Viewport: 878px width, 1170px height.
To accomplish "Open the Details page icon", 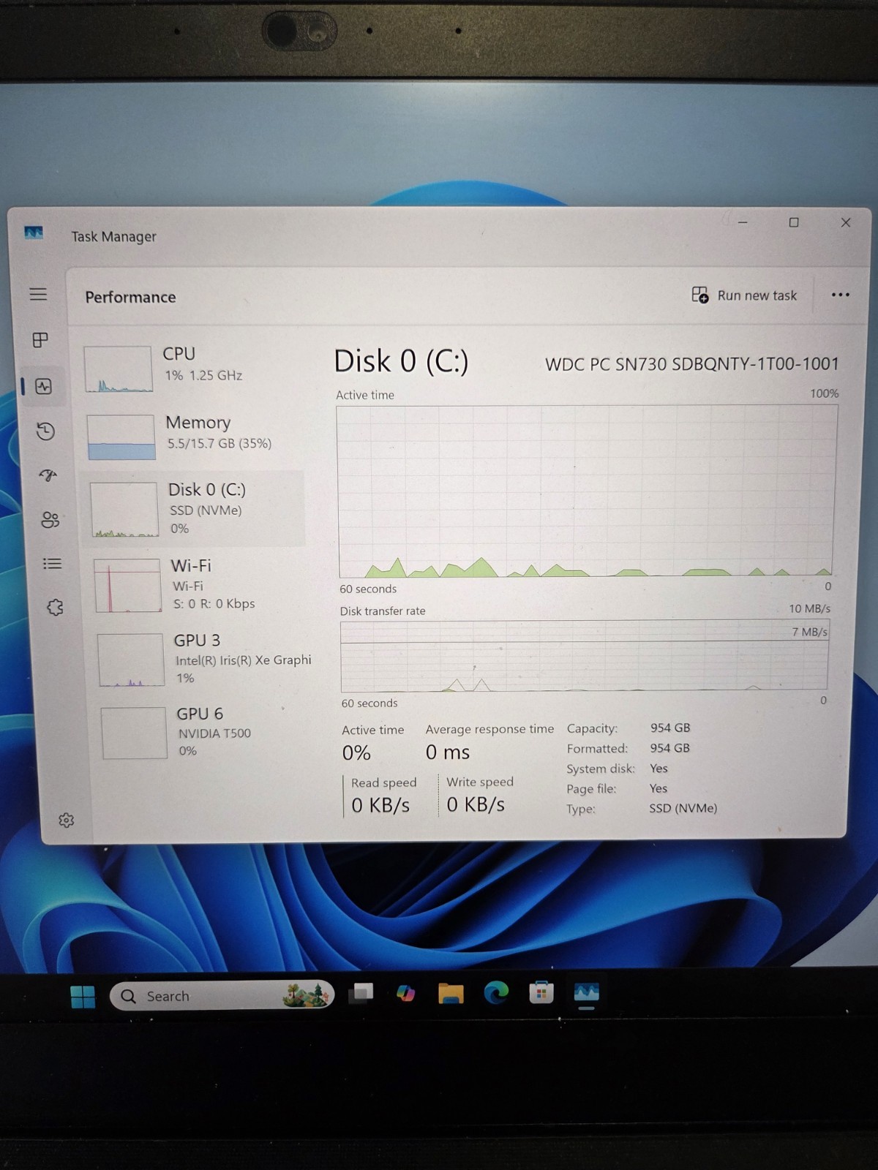I will 52,564.
